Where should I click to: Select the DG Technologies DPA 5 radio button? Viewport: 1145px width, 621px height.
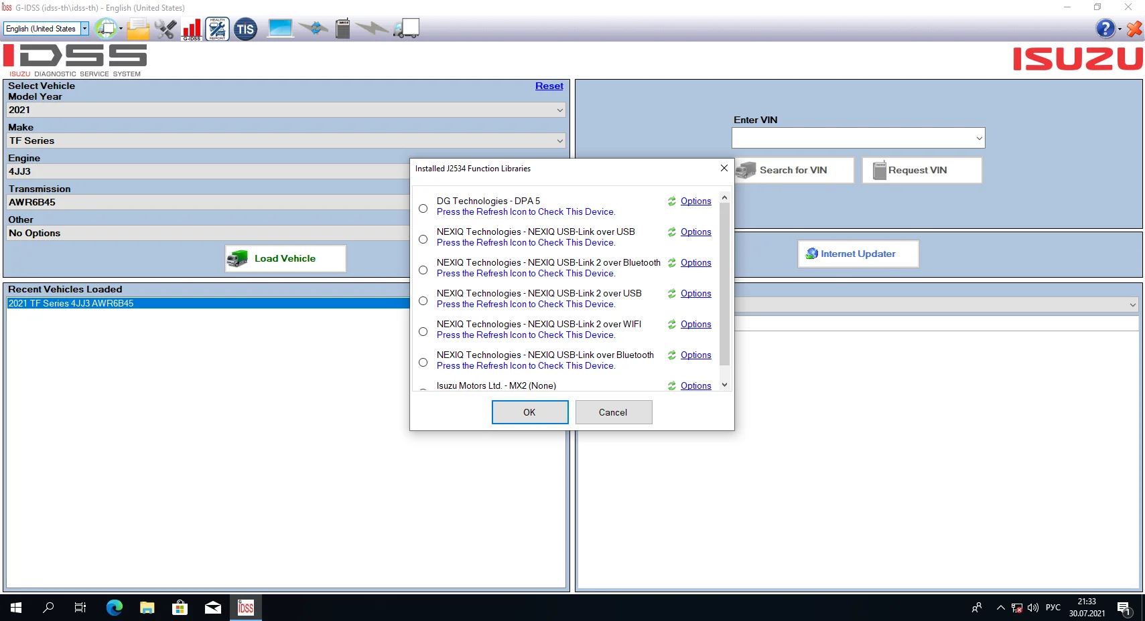(x=423, y=209)
